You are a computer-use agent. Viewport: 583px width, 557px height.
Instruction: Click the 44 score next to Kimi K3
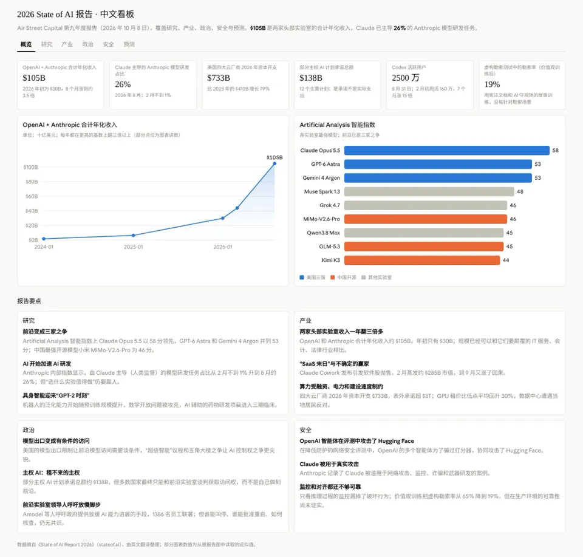point(506,261)
